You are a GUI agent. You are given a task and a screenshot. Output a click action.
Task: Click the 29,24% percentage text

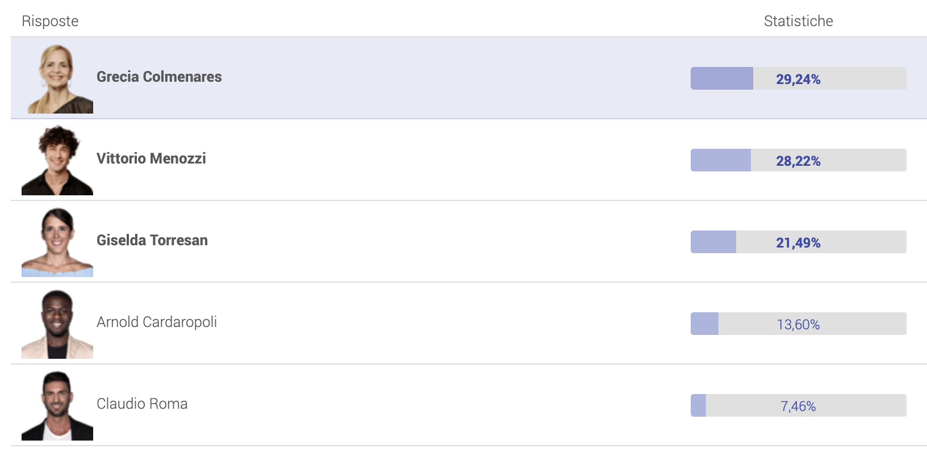798,79
